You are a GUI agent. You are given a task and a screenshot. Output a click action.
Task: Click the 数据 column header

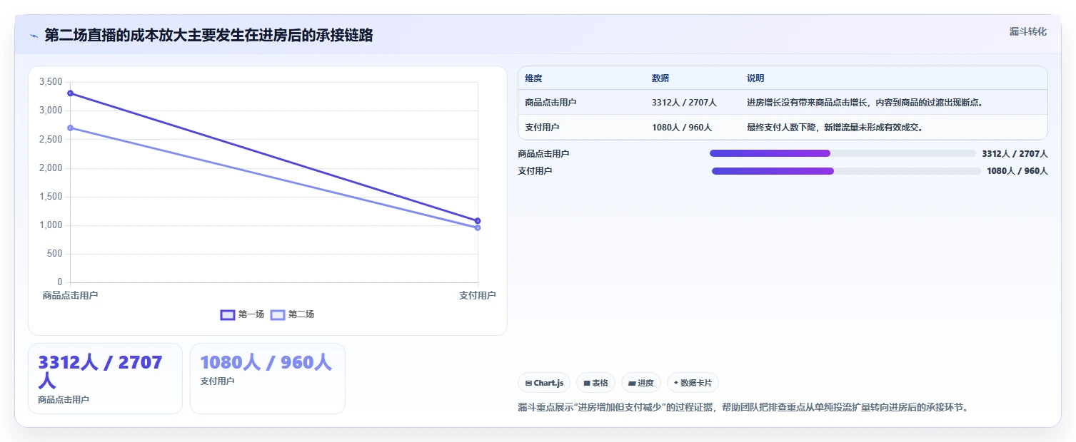pyautogui.click(x=660, y=78)
